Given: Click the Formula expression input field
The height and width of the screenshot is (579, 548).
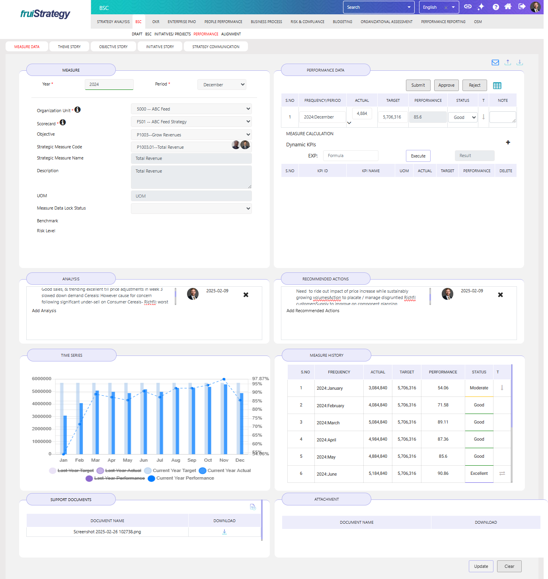Looking at the screenshot, I should [x=350, y=156].
